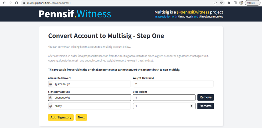Remove the ubongudofot signatory
This screenshot has width=262, height=128.
(x=206, y=97)
